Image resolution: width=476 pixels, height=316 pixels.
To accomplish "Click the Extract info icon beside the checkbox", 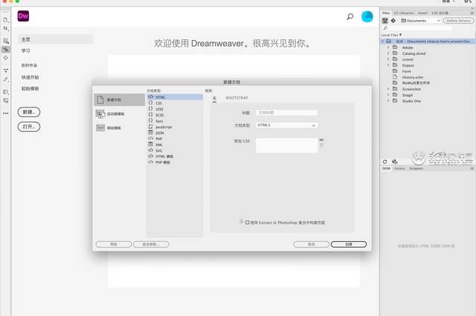I will 241,222.
